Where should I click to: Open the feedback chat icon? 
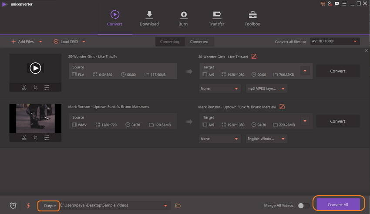[x=337, y=4]
